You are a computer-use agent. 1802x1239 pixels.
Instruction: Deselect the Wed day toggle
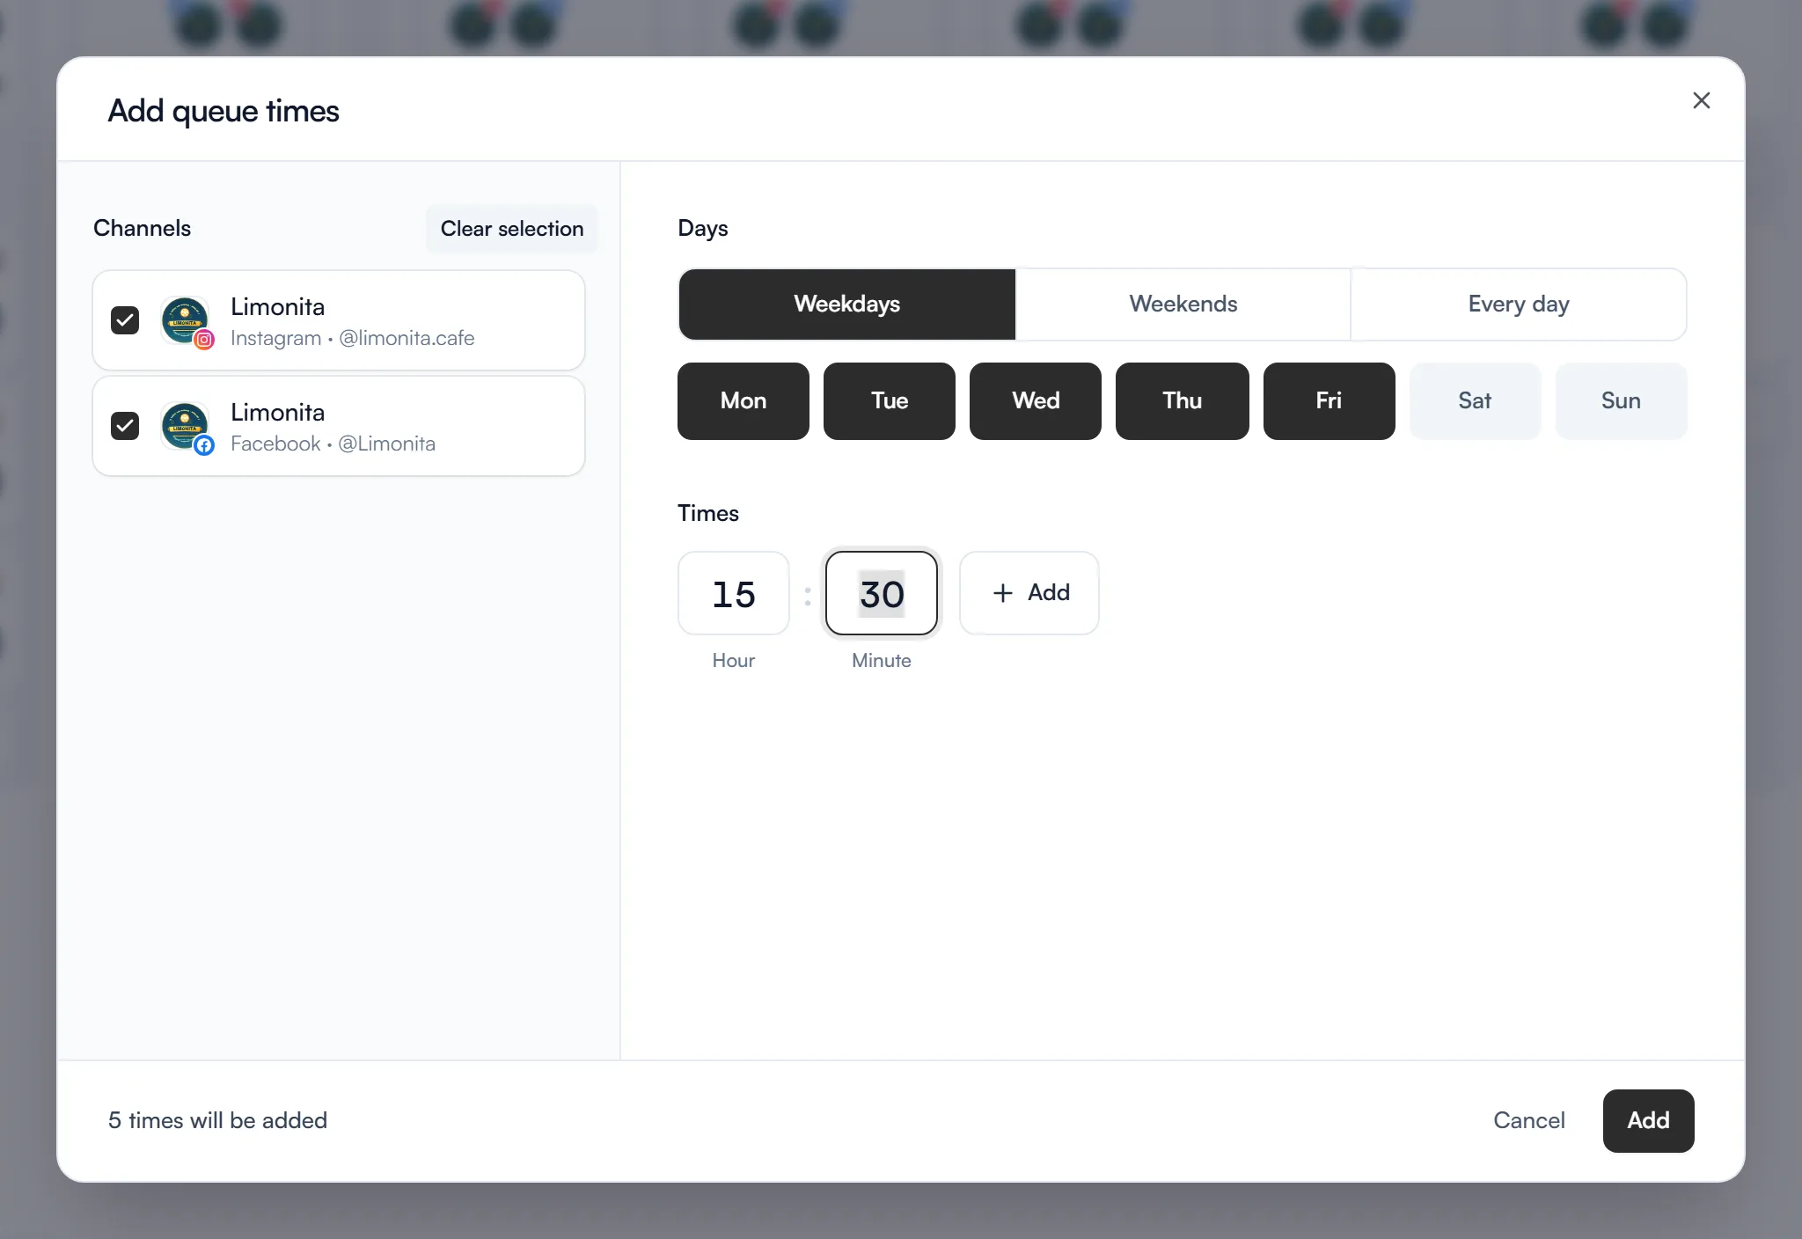pos(1035,401)
